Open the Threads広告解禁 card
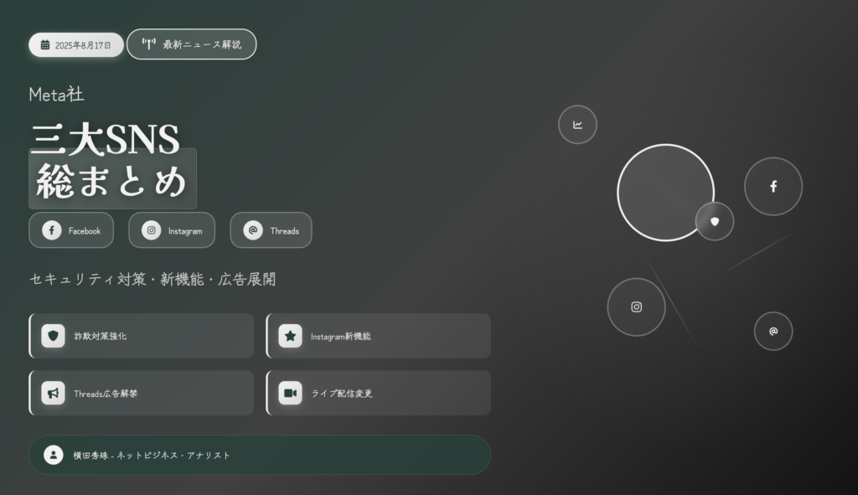 (141, 393)
